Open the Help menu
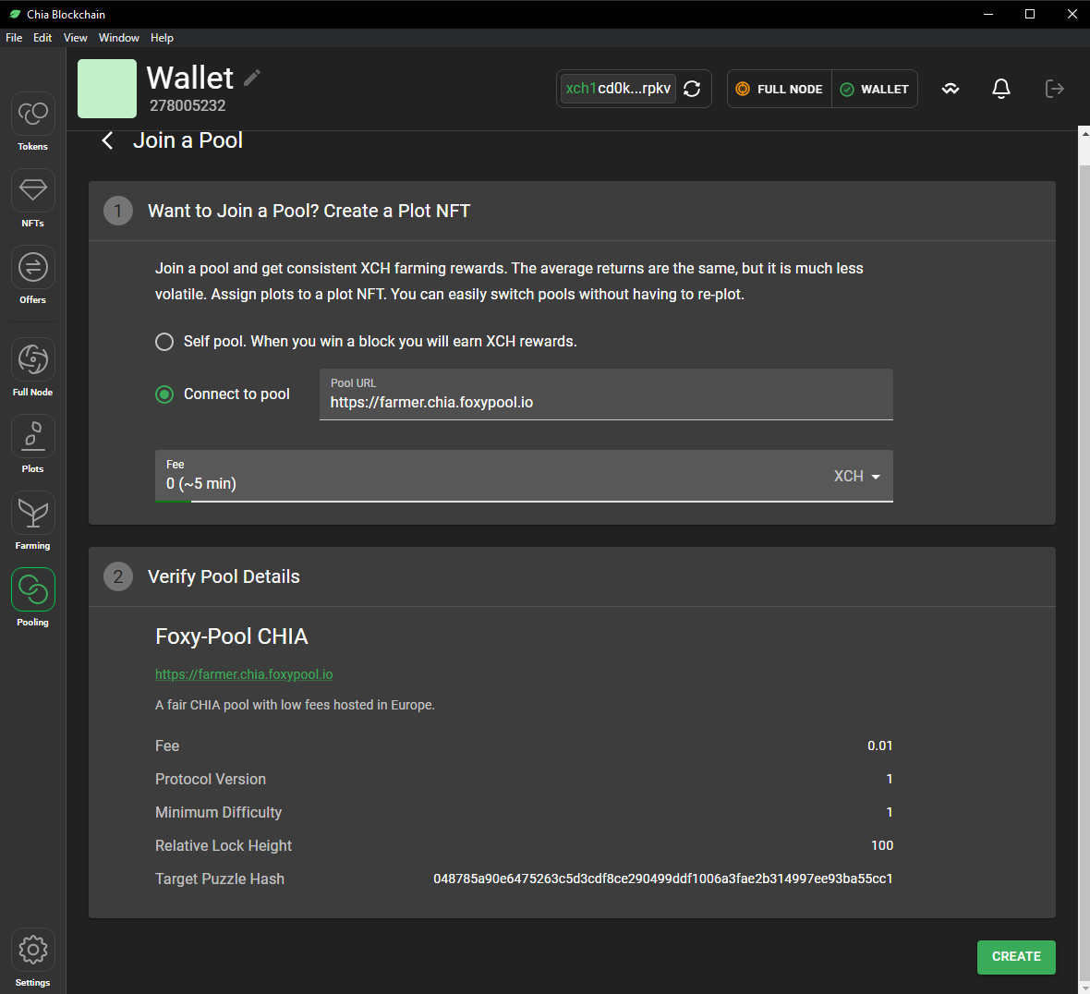Image resolution: width=1090 pixels, height=994 pixels. [162, 38]
